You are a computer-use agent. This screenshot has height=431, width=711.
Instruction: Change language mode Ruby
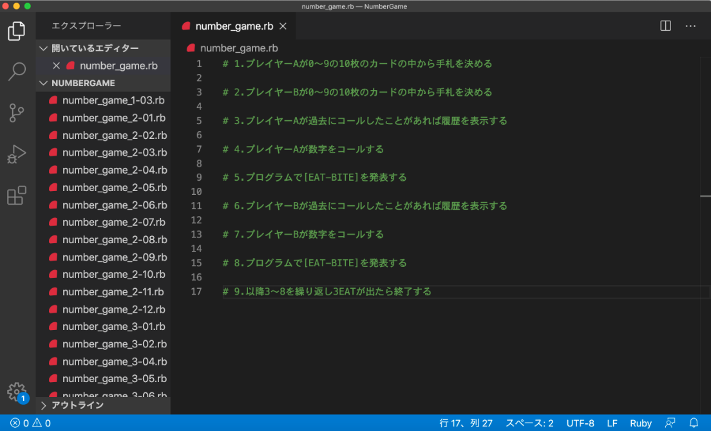pos(640,423)
